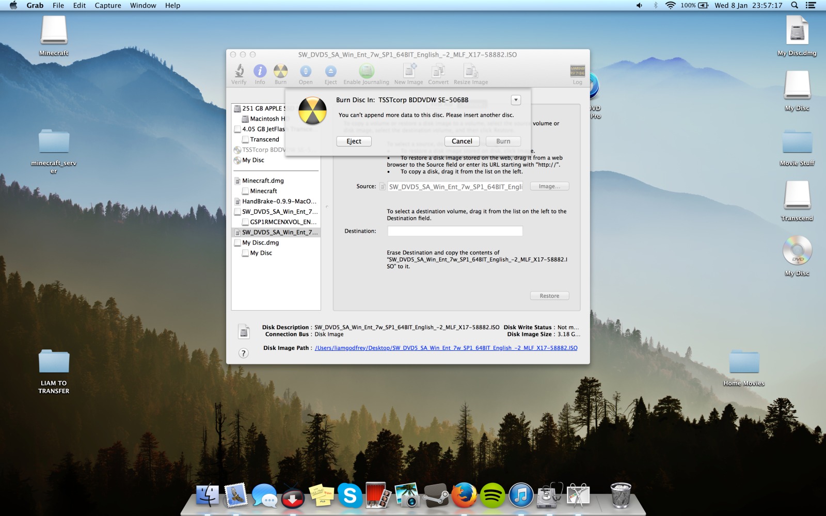Click the Grab scissors icon in the Dock
This screenshot has width=826, height=516.
(578, 495)
